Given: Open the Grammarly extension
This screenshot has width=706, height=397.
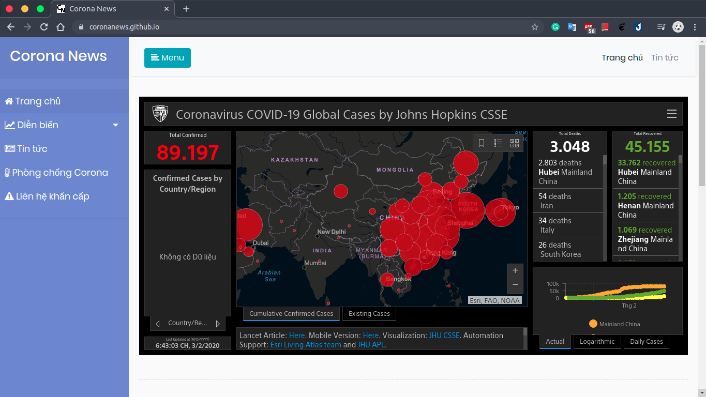Looking at the screenshot, I should pos(555,27).
